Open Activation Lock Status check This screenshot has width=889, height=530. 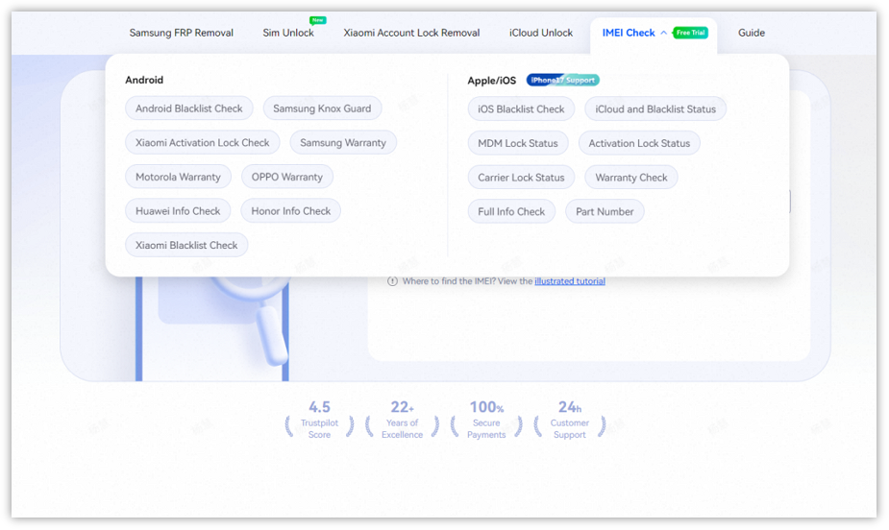(x=639, y=143)
